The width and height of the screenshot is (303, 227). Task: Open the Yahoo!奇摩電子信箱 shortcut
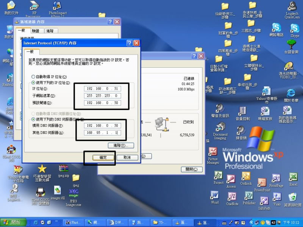(18, 174)
